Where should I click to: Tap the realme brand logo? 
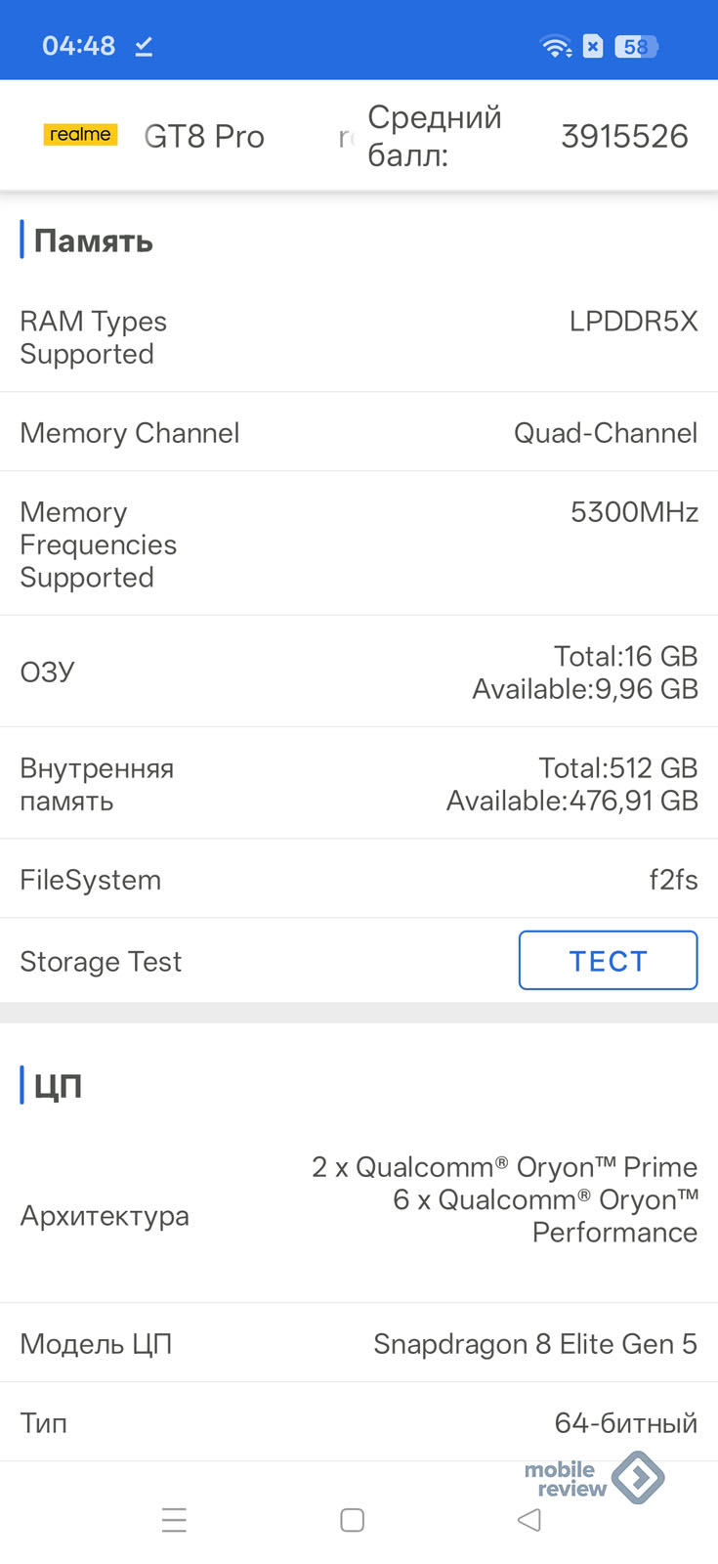80,135
